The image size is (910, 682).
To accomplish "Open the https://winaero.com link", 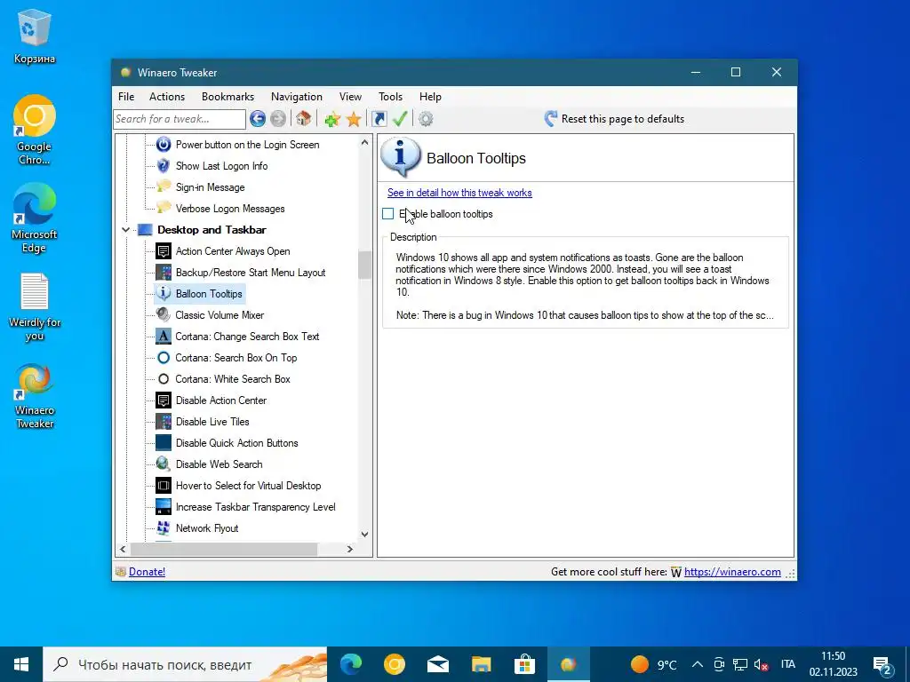I will (732, 572).
